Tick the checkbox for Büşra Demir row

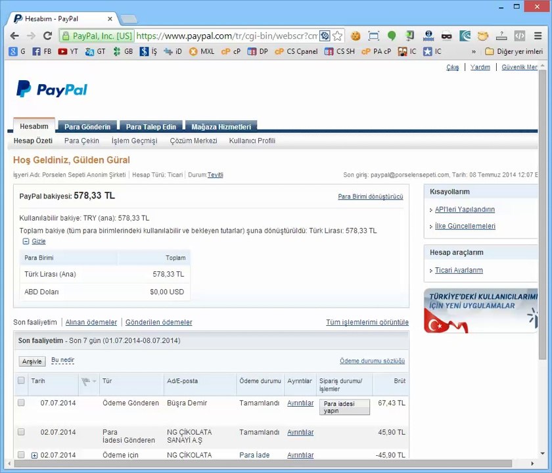click(x=21, y=402)
